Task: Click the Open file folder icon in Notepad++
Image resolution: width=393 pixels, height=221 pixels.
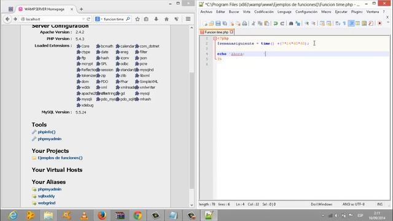Action: [x=211, y=23]
